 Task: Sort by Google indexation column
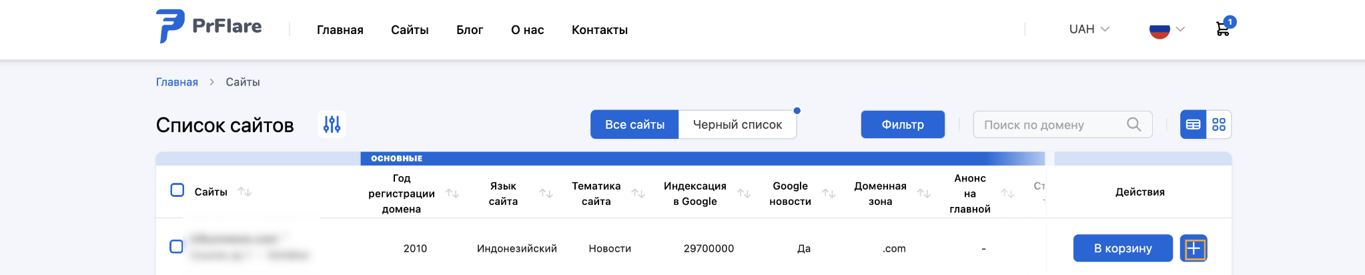[744, 194]
